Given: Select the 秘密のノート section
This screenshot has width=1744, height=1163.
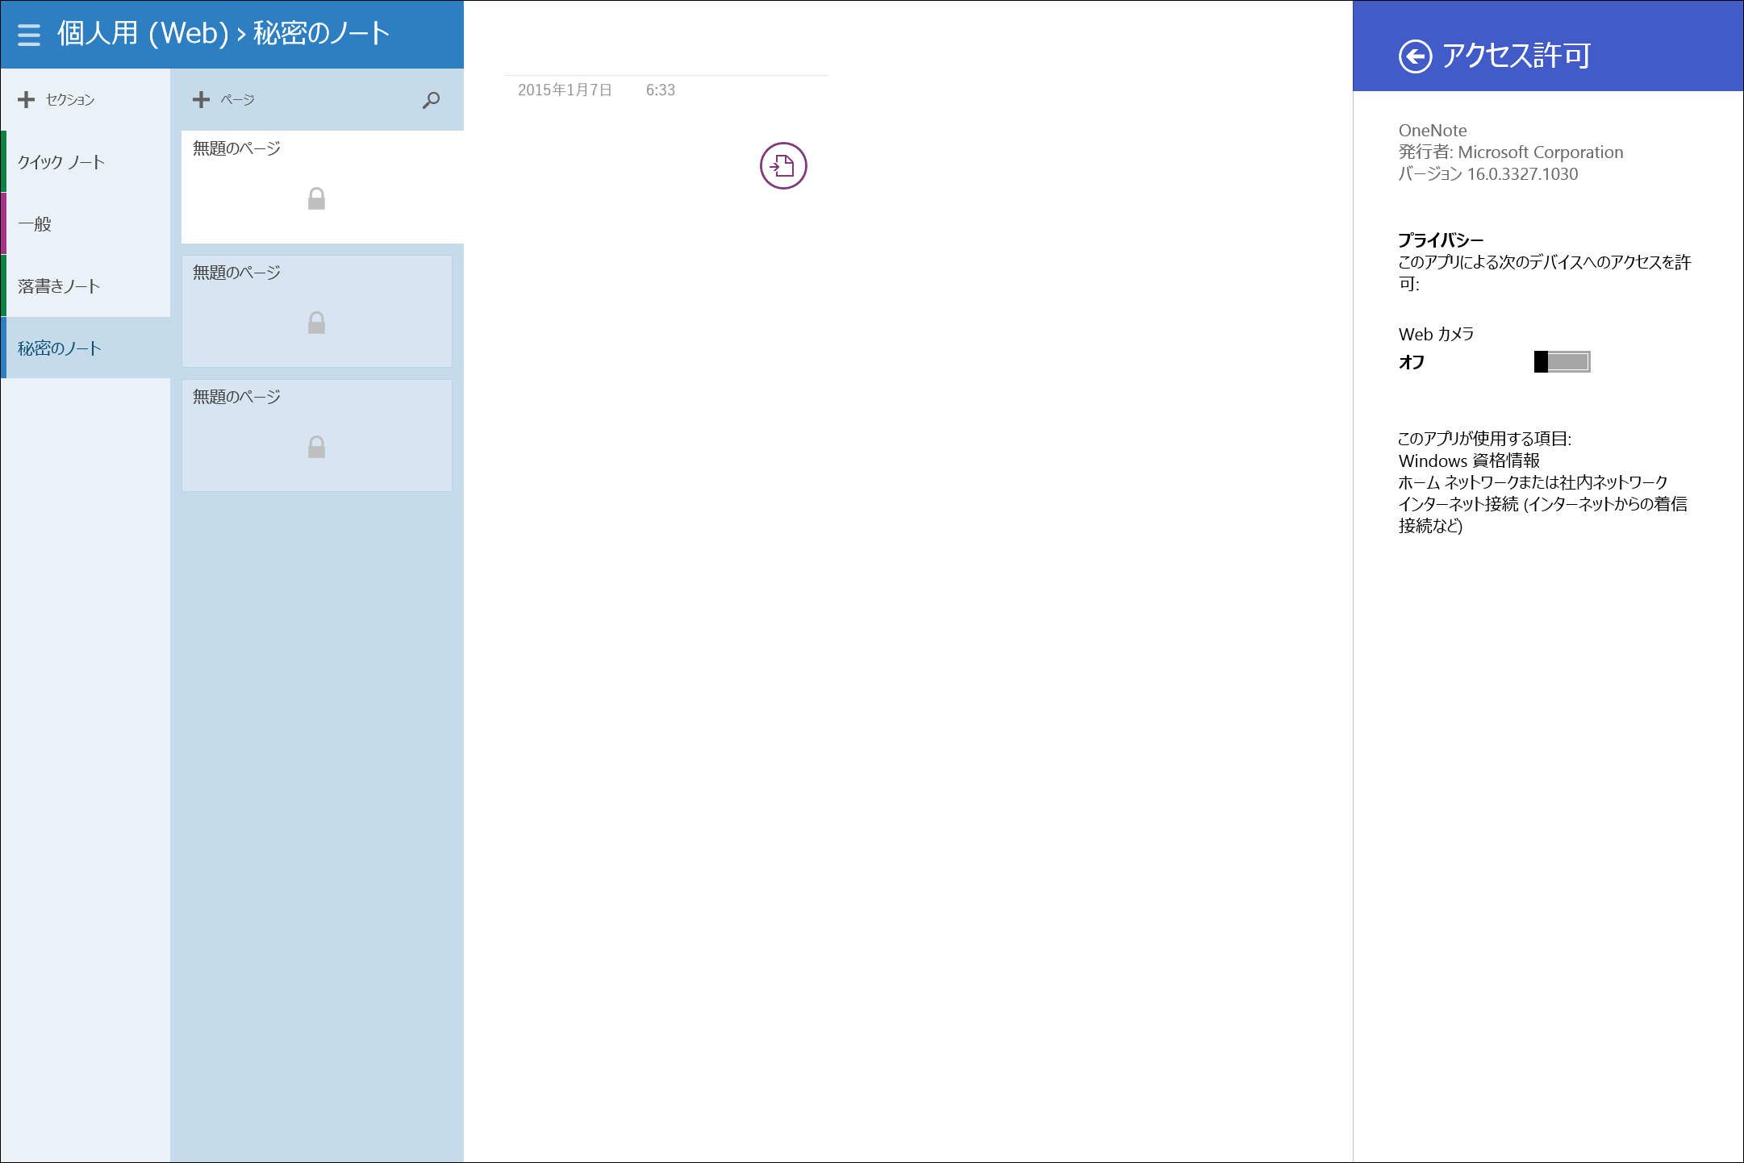Looking at the screenshot, I should click(x=58, y=348).
